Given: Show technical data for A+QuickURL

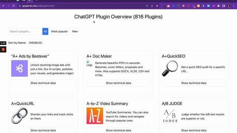Looking at the screenshot, I should pos(43,130).
